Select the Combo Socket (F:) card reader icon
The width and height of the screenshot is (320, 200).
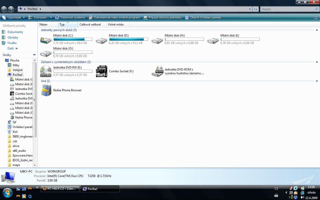(102, 71)
